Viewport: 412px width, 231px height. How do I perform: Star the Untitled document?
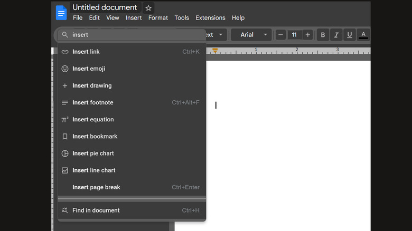pyautogui.click(x=148, y=8)
